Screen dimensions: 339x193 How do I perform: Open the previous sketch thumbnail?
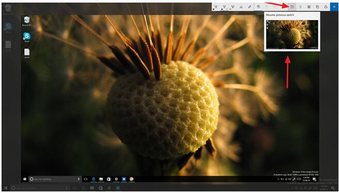pos(292,34)
